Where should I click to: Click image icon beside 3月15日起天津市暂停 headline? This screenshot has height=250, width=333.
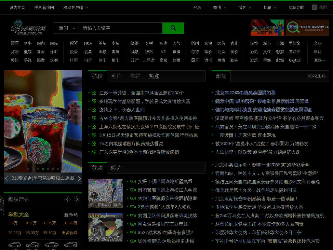click(94, 135)
